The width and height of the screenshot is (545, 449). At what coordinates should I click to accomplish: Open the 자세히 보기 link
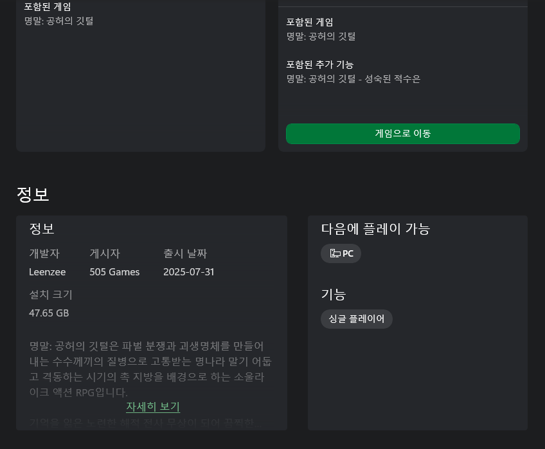[x=152, y=407]
